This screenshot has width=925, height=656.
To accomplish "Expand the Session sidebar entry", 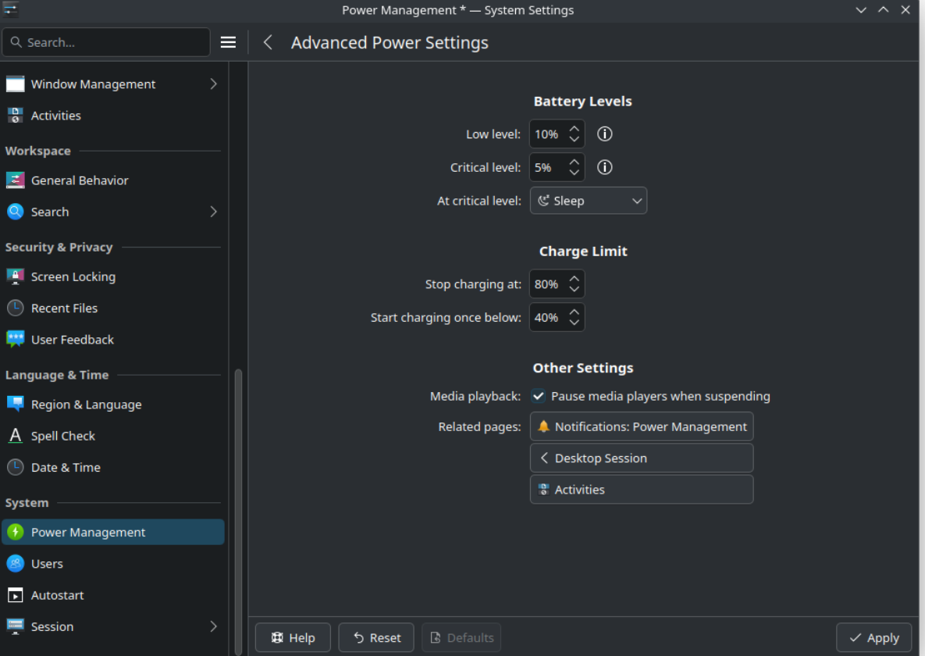I will click(213, 626).
